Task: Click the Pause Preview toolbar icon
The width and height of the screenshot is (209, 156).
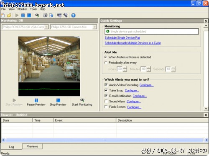Action: 23,15
